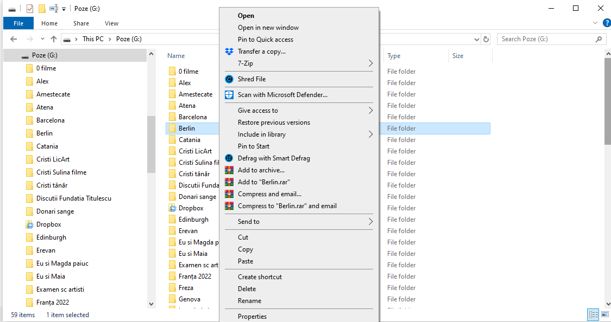Click Dropbox folder icon in navigation tree

(29, 224)
